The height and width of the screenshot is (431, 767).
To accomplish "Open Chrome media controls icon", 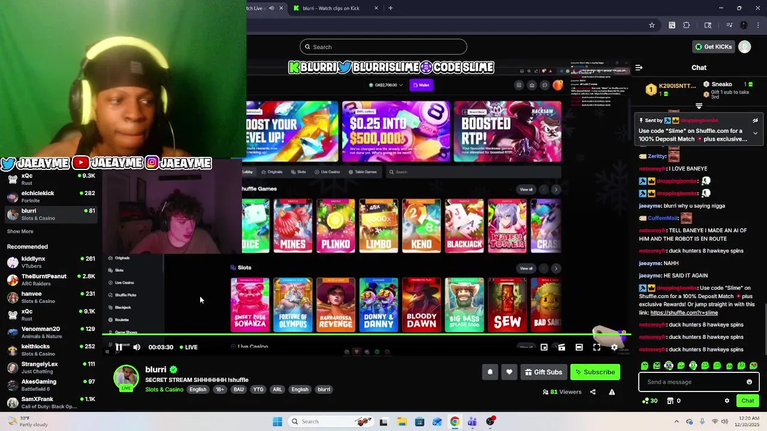I will coord(729,25).
